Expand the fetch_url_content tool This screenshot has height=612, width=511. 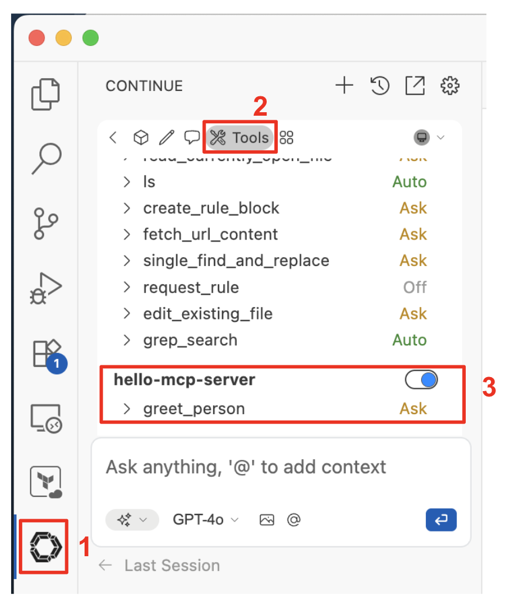[126, 234]
